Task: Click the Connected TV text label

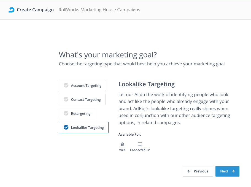Action: point(140,150)
